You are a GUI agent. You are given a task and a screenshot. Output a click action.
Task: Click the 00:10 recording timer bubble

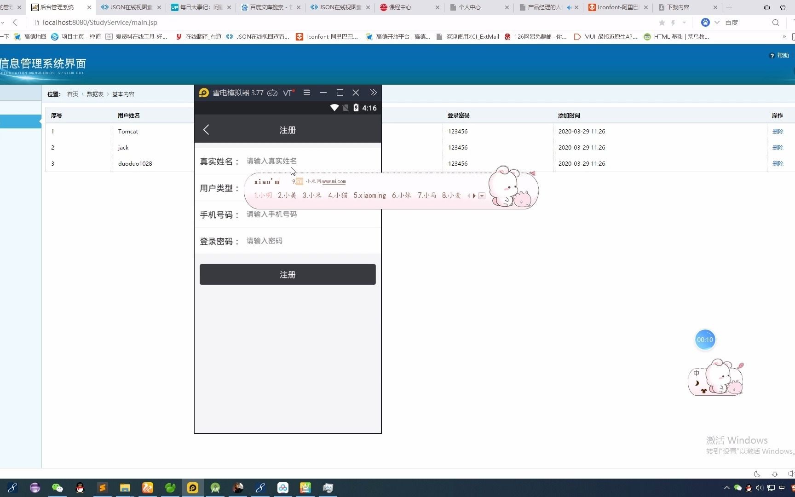pos(705,339)
